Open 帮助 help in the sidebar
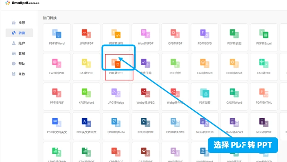The image size is (287, 162). click(19, 64)
